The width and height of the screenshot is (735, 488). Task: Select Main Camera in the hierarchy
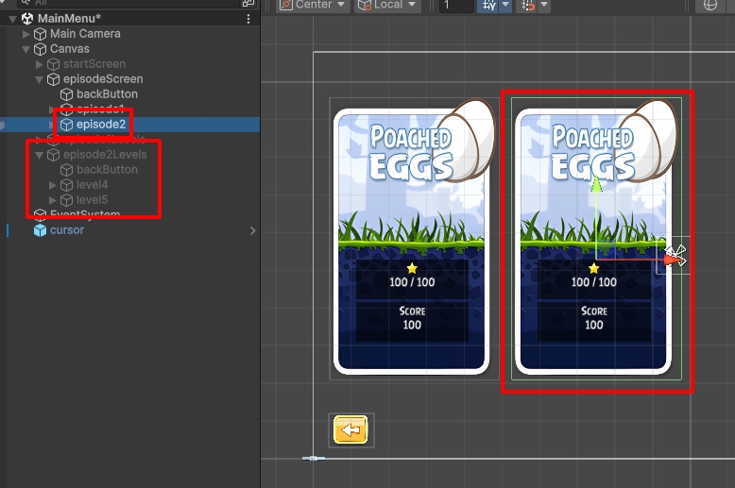85,34
